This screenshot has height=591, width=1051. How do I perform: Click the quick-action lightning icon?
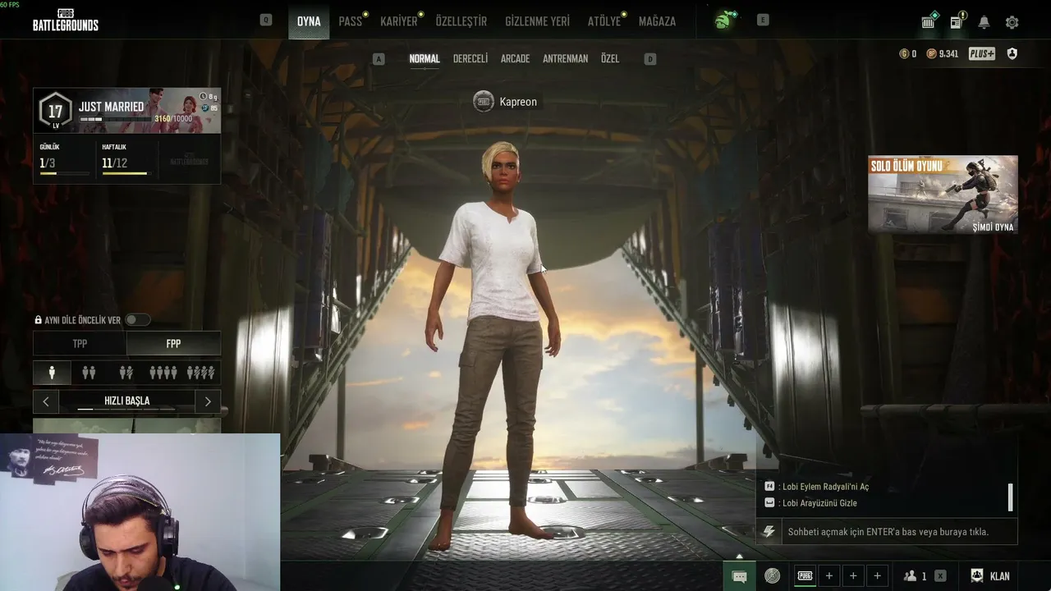[769, 532]
